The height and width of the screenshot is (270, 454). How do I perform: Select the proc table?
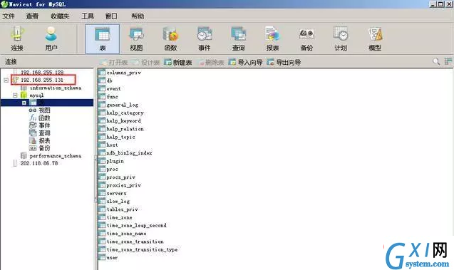(x=112, y=169)
